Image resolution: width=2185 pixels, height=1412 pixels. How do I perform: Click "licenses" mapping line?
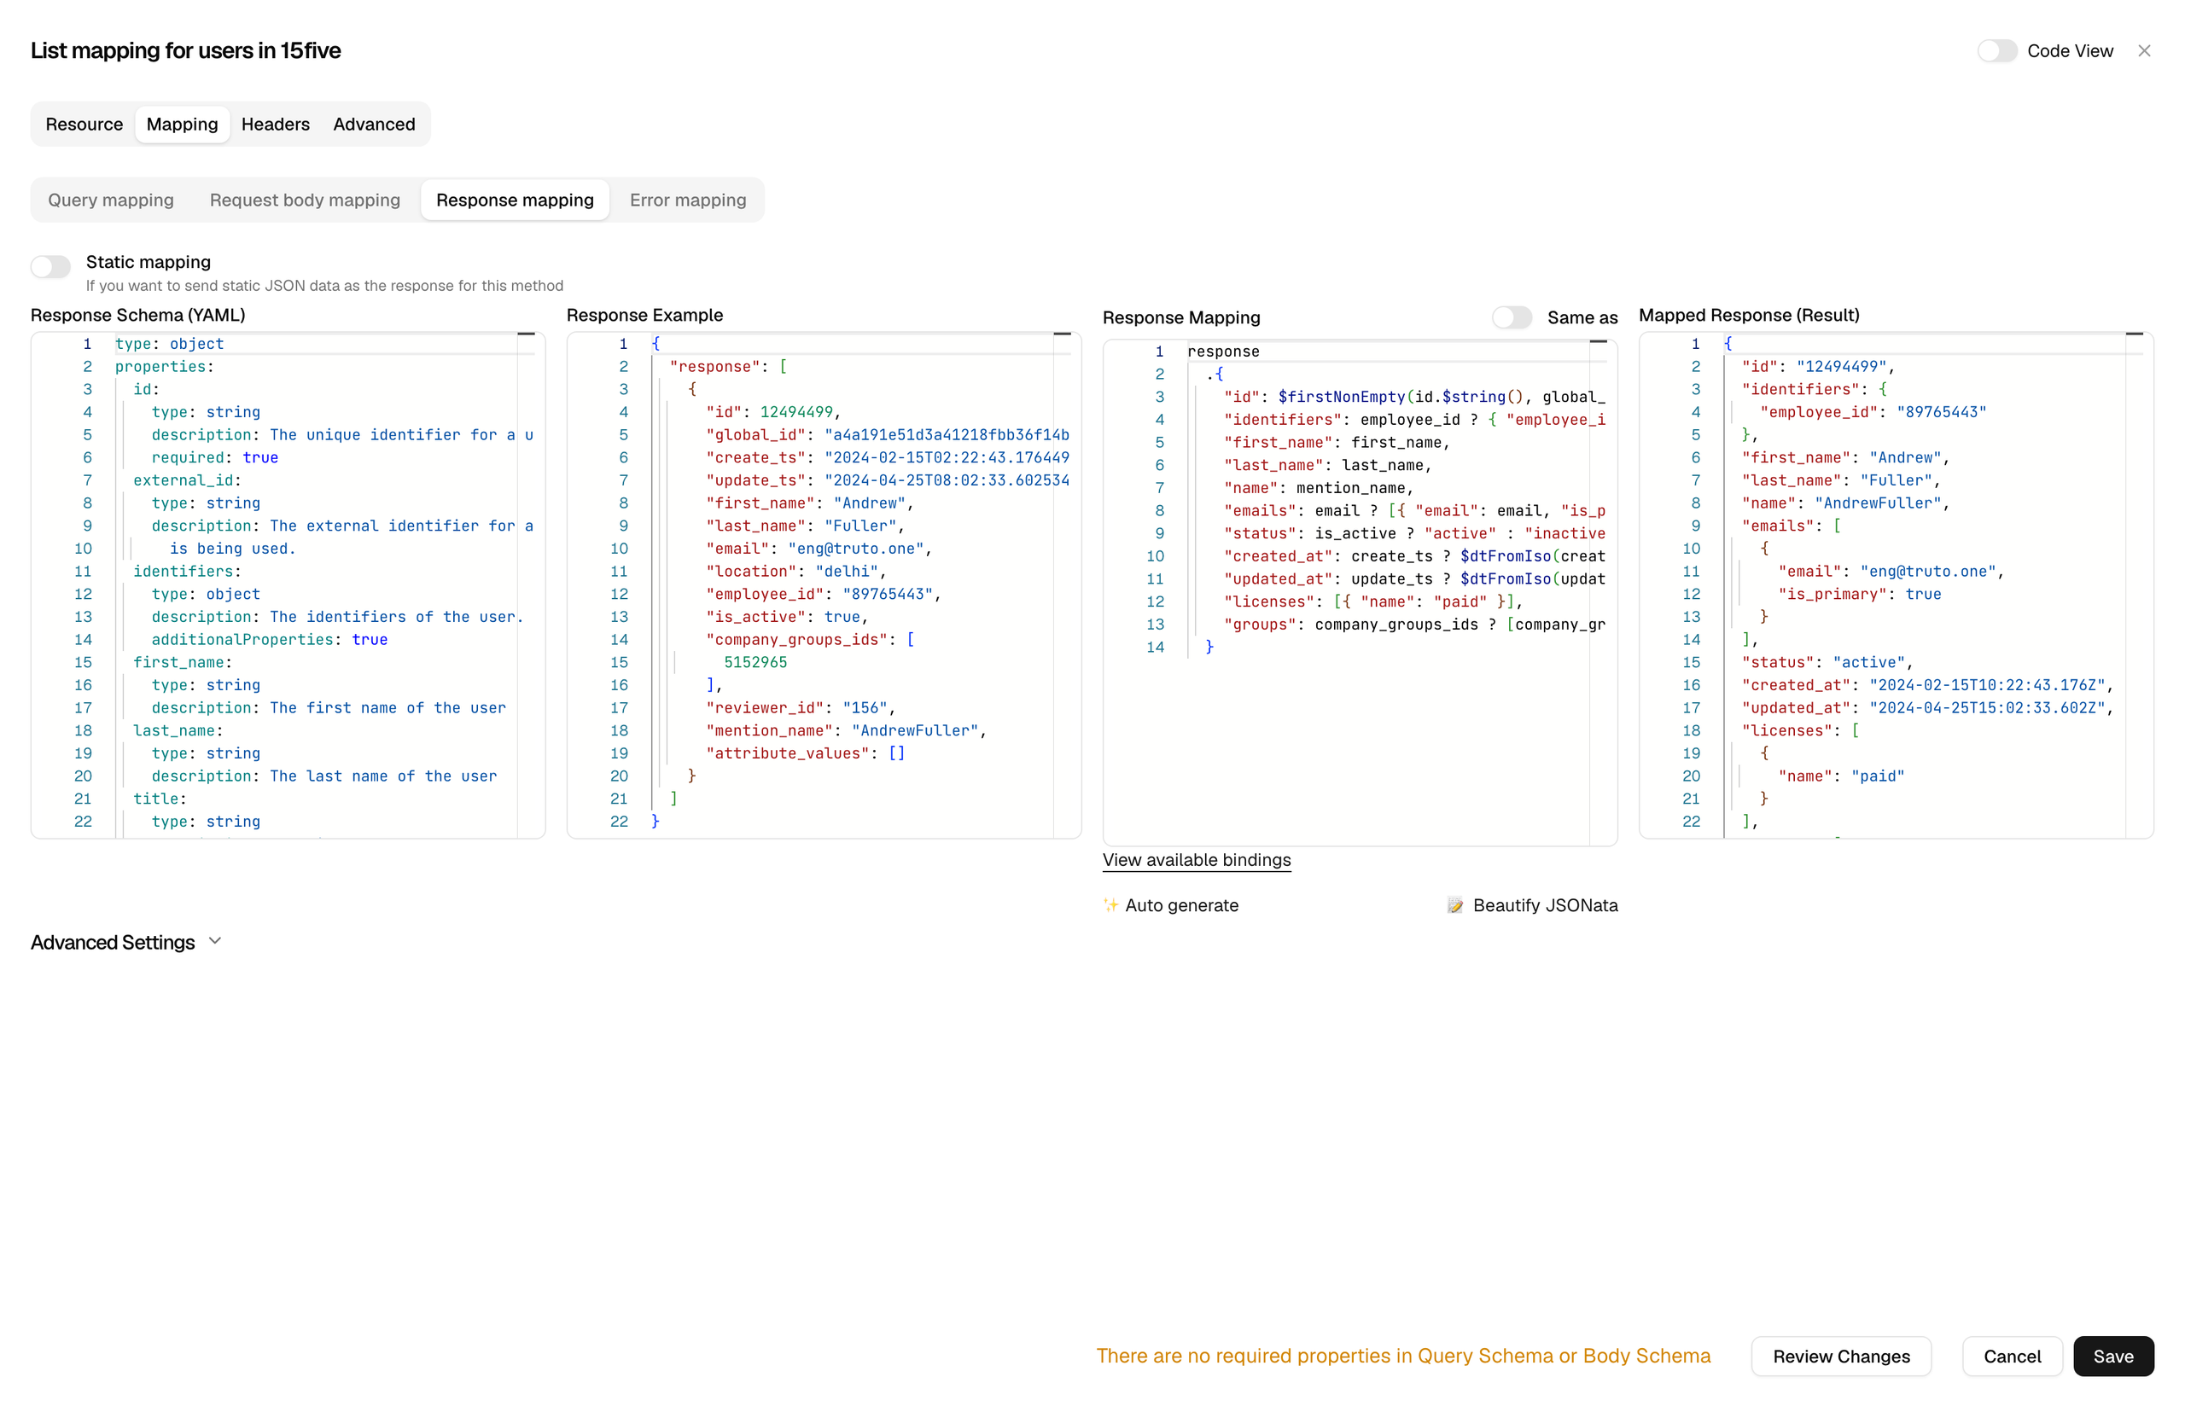(x=1372, y=601)
